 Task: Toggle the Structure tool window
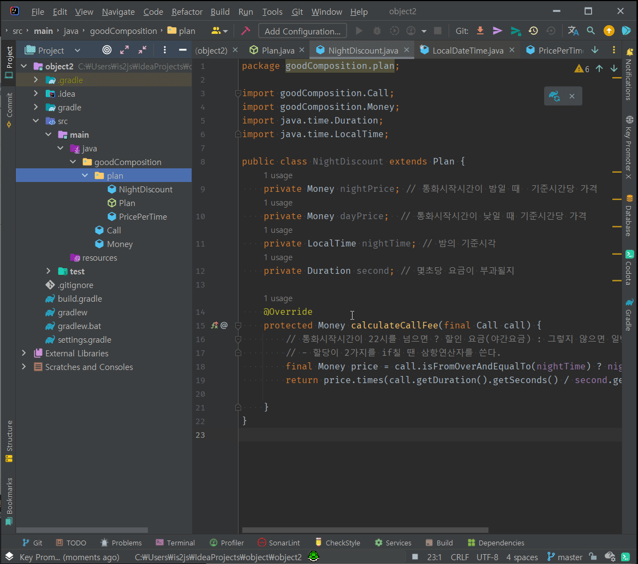coord(9,441)
